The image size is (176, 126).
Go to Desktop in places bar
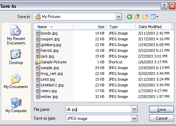click(x=16, y=57)
